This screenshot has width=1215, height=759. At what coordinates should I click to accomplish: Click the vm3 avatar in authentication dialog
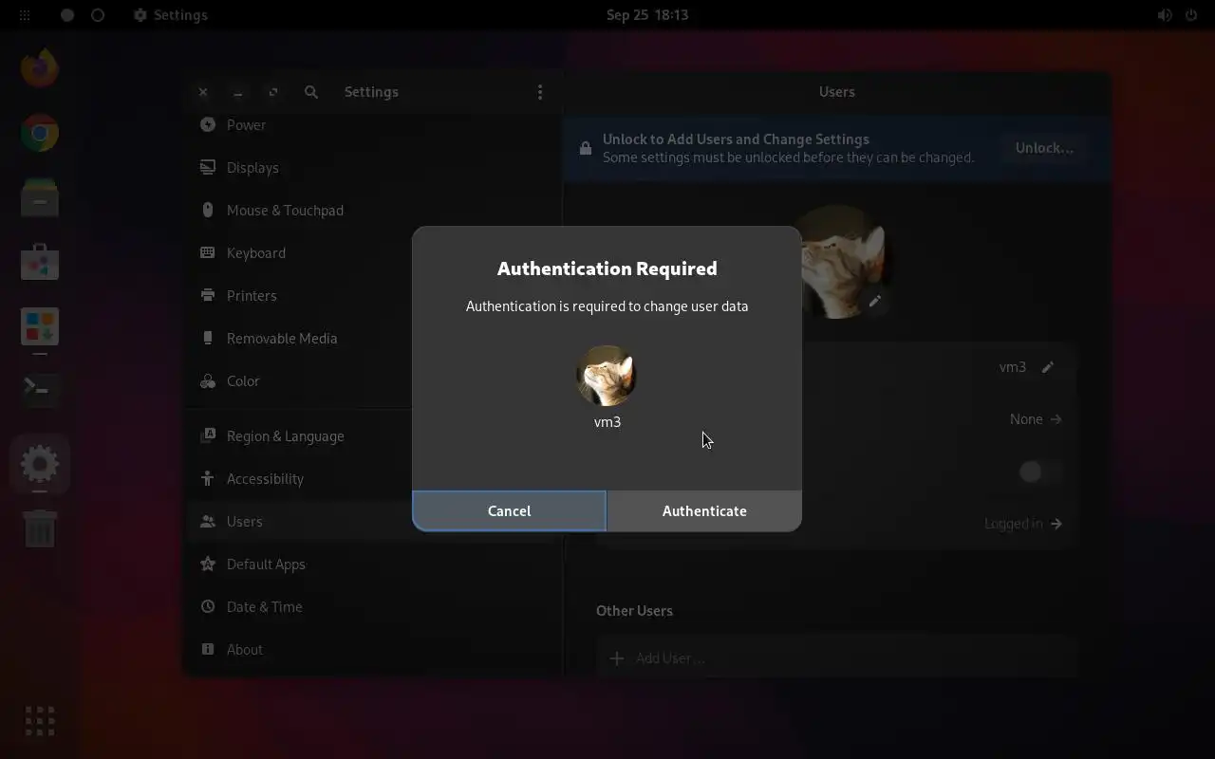607,376
